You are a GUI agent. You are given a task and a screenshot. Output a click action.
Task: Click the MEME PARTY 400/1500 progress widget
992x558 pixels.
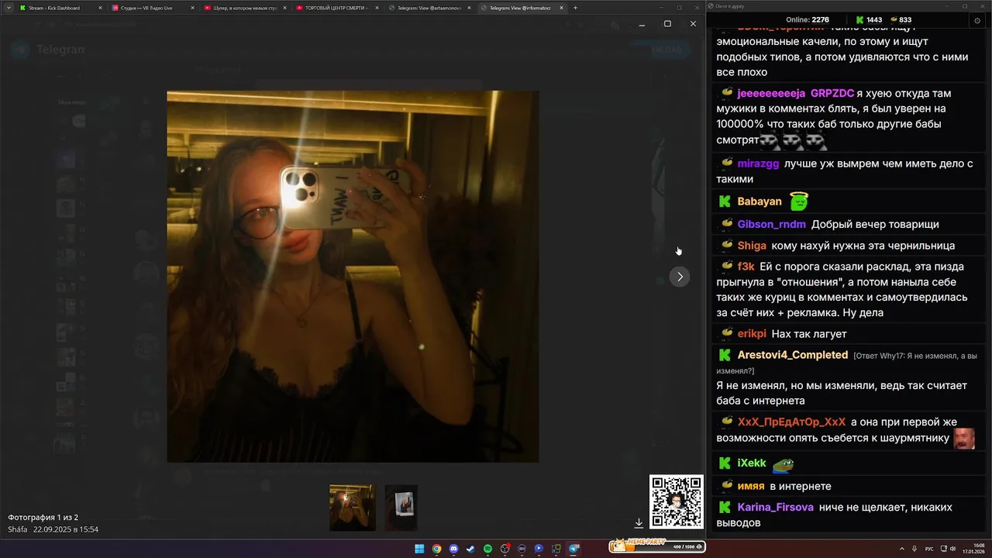click(657, 546)
